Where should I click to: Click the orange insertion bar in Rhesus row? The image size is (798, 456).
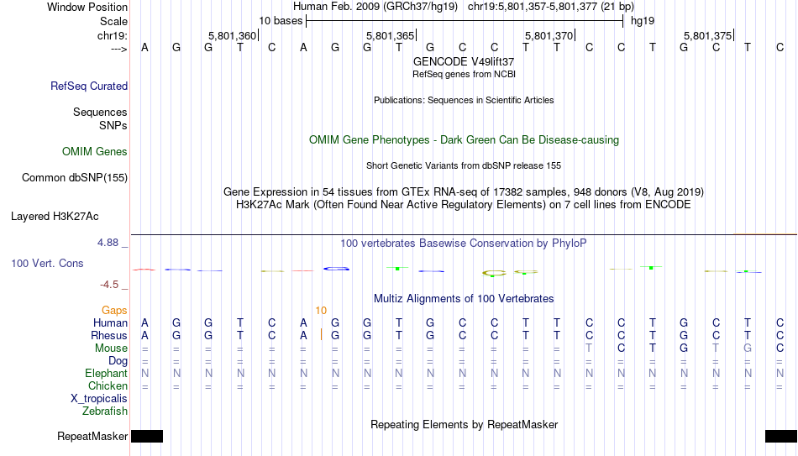click(x=321, y=335)
